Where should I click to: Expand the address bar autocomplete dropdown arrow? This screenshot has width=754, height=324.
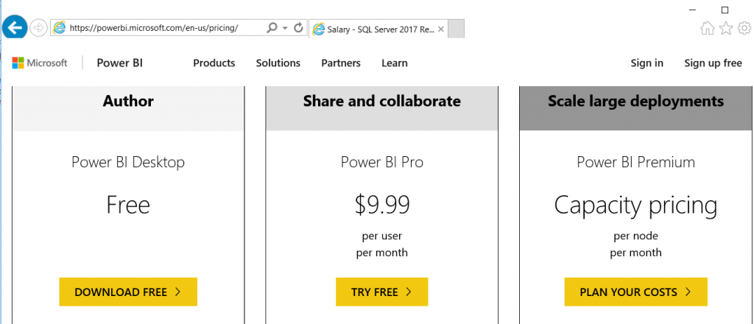pyautogui.click(x=285, y=28)
